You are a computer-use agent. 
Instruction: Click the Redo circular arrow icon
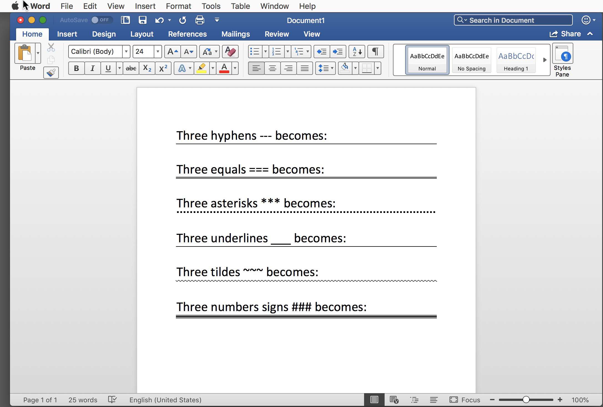pos(183,20)
